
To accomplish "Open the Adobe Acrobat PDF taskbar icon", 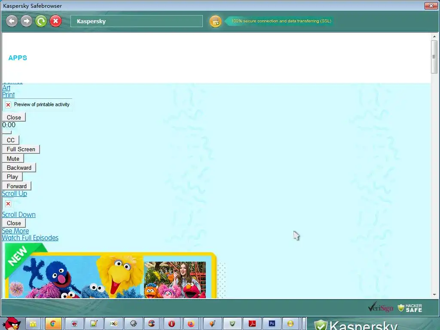I will click(252, 324).
